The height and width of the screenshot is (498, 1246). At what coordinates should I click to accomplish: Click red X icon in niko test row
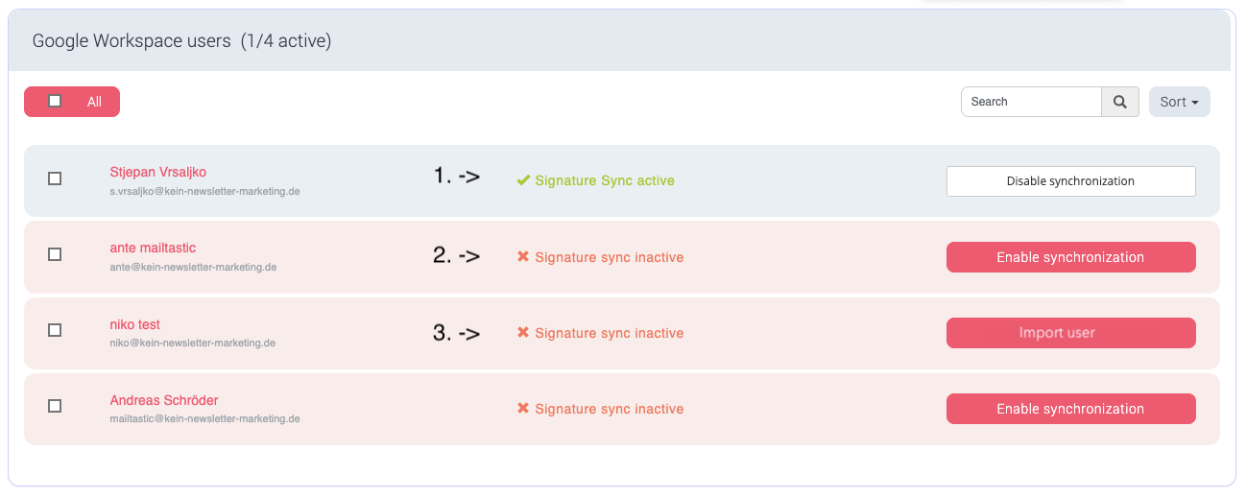click(523, 333)
